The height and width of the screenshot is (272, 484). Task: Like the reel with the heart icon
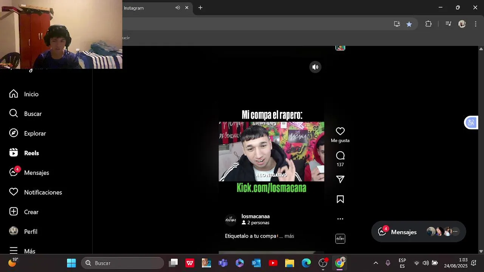pyautogui.click(x=340, y=131)
